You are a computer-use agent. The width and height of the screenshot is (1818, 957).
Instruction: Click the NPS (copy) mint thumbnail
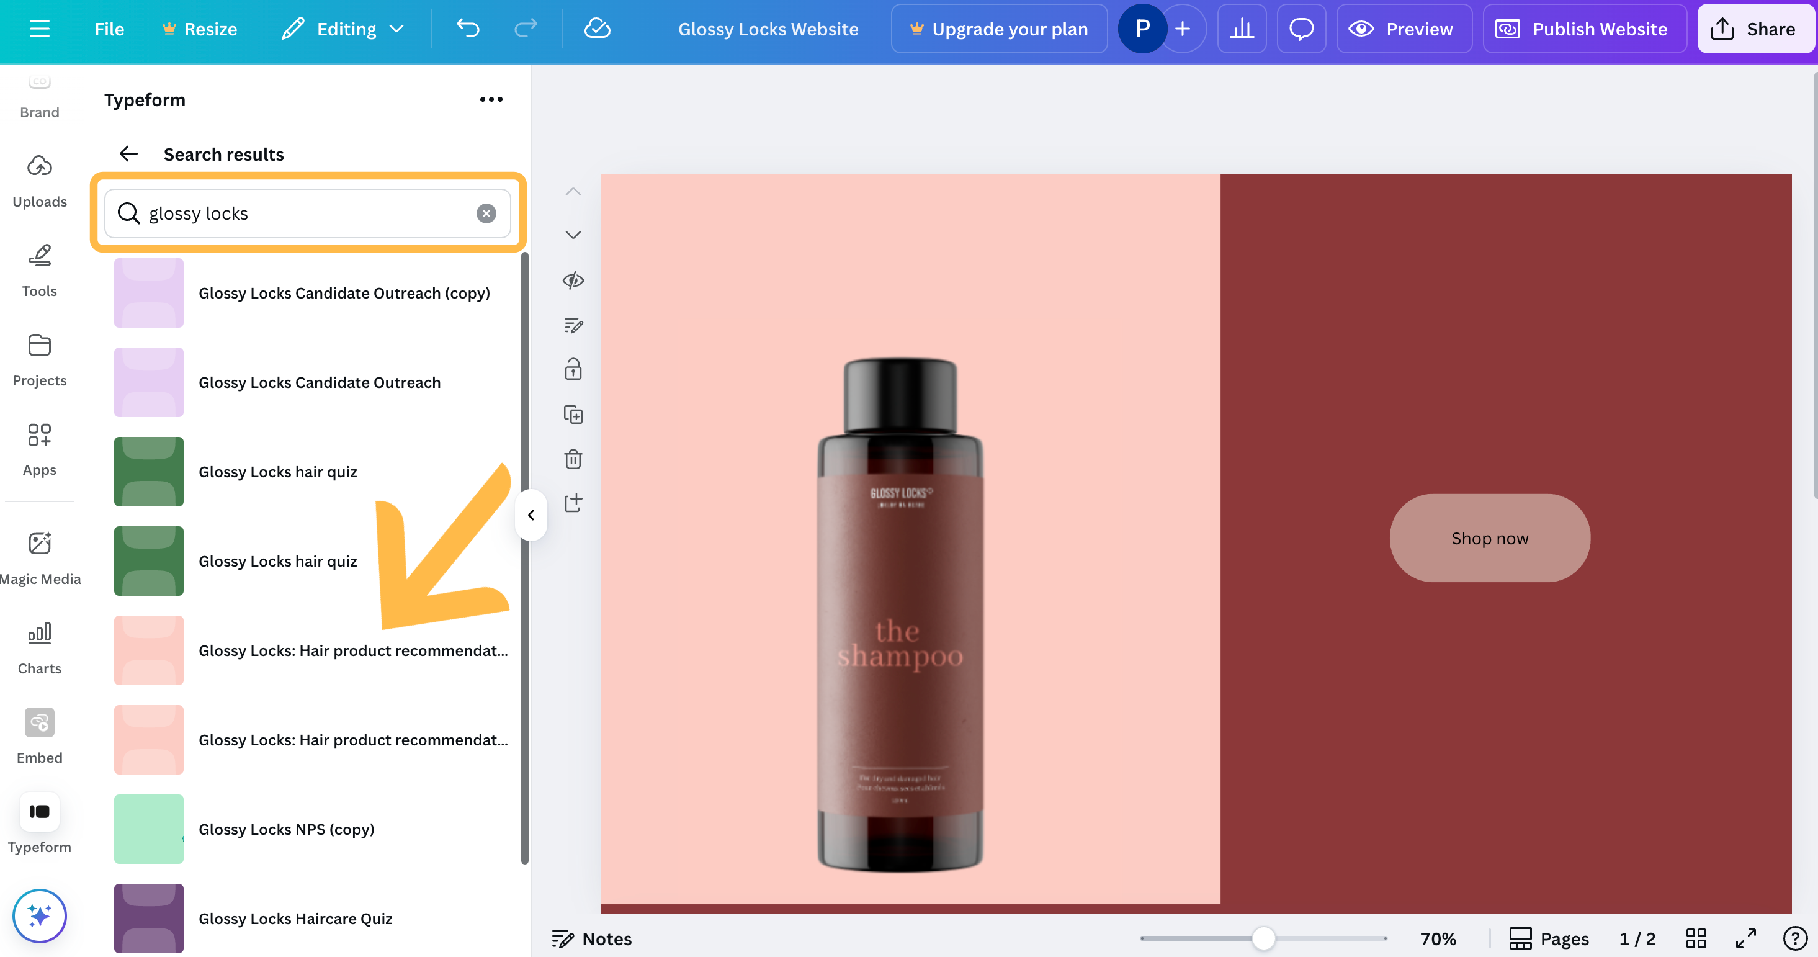[x=149, y=829]
